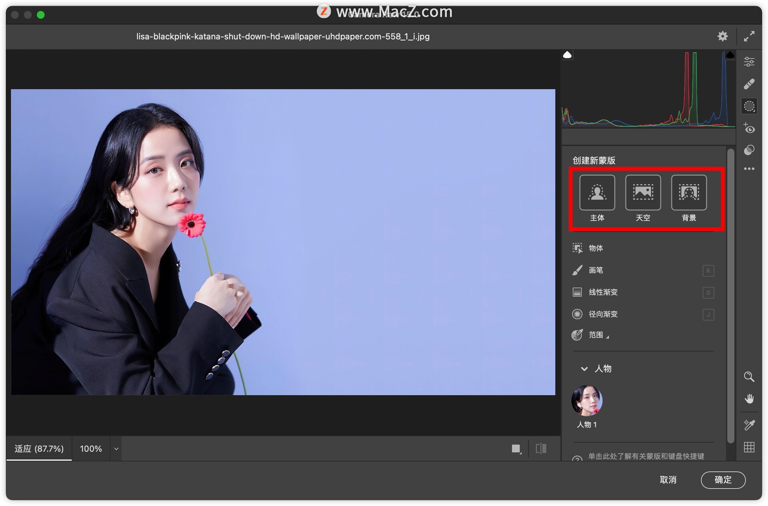
Task: Toggle the color sampler eyedropper tool
Action: click(749, 424)
